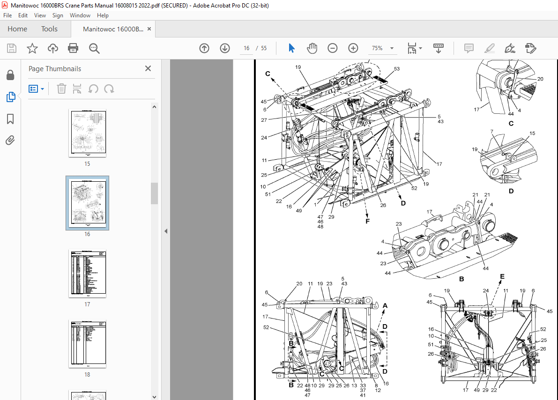Viewport: 558px width, 400px height.
Task: Select page 18 thumbnail
Action: 87,344
